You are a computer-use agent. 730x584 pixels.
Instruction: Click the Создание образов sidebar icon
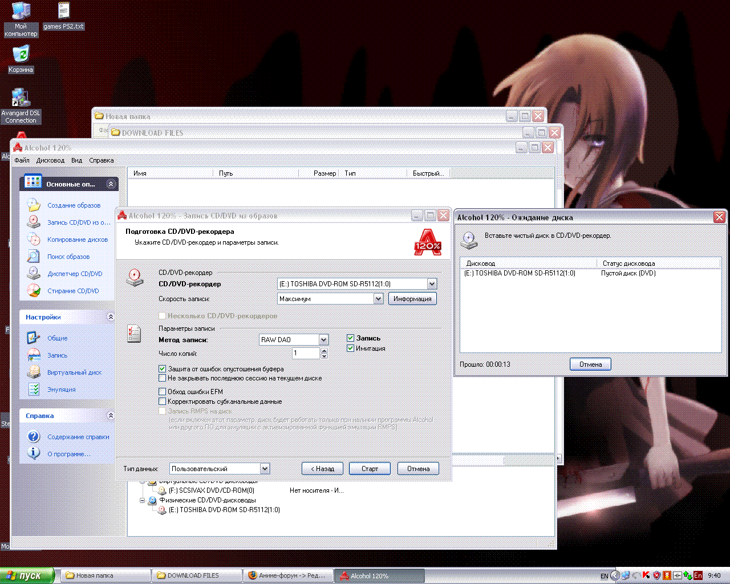tap(34, 205)
